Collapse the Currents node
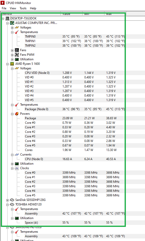Screen dimensions: 145x241 coord(12,155)
